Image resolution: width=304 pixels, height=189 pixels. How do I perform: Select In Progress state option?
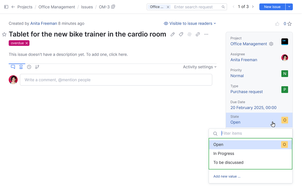(x=224, y=153)
